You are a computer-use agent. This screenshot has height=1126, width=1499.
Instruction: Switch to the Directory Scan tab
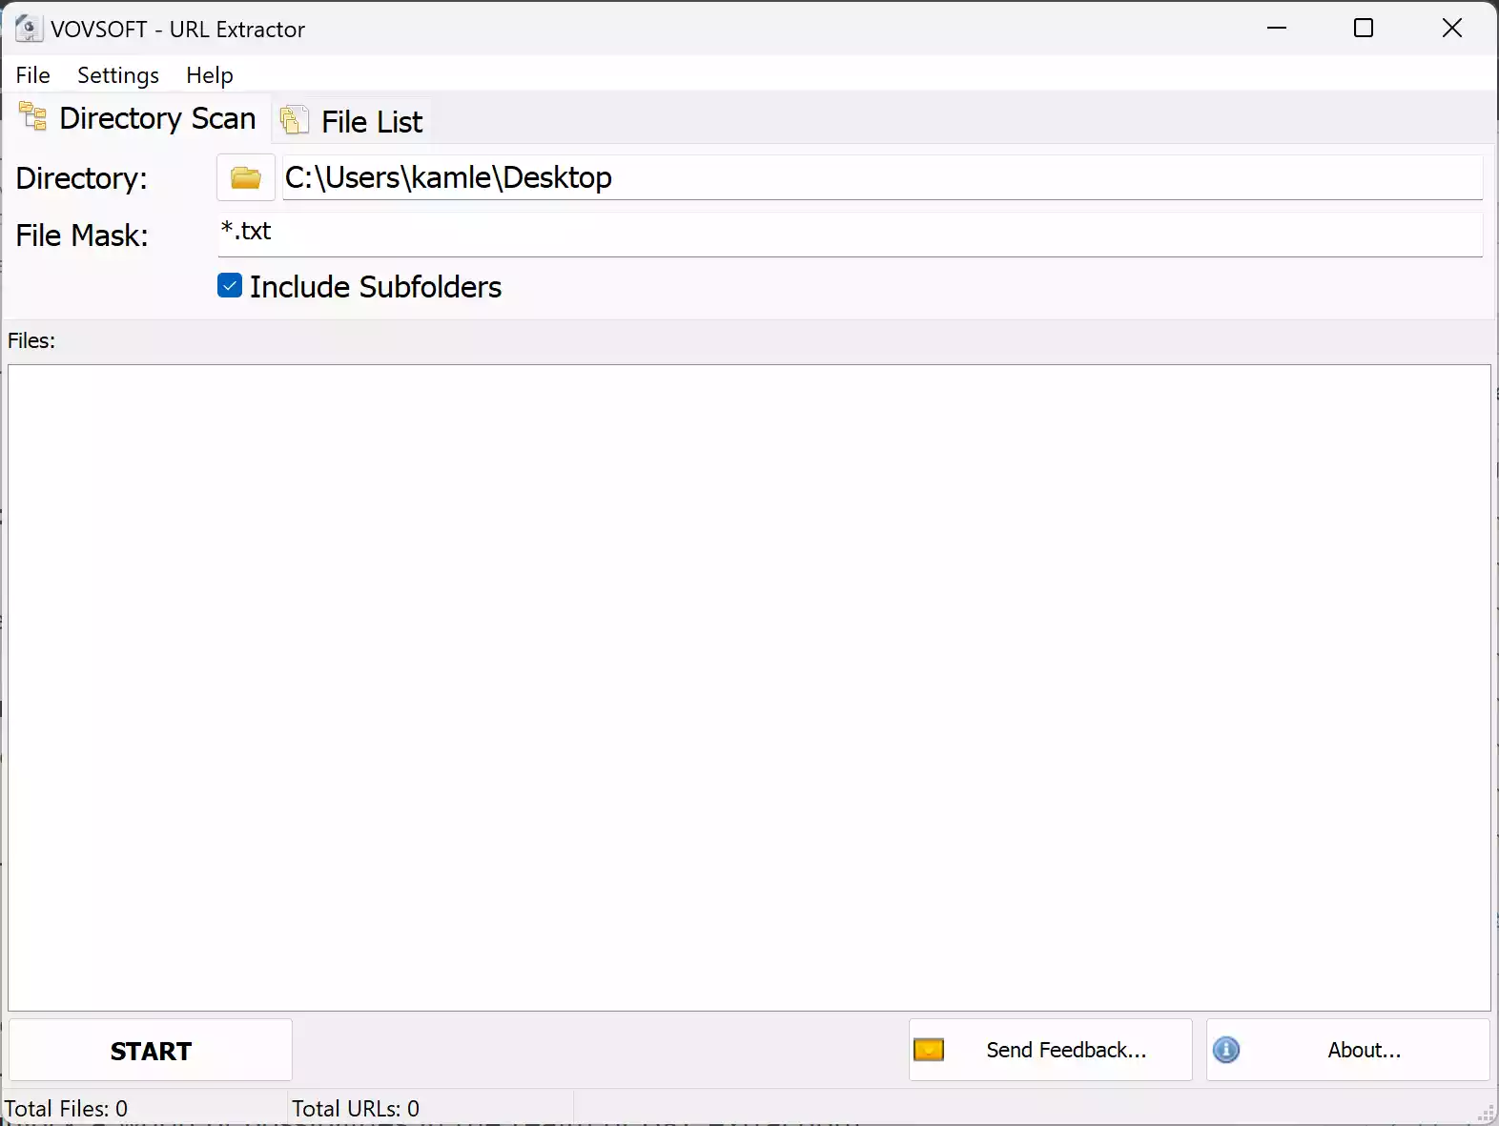[138, 118]
